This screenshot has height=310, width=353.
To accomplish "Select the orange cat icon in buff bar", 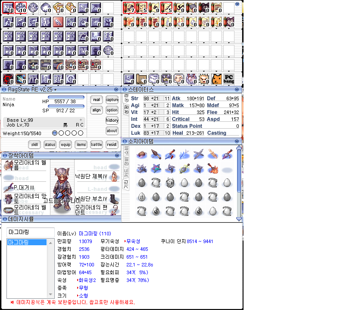I will point(216,79).
